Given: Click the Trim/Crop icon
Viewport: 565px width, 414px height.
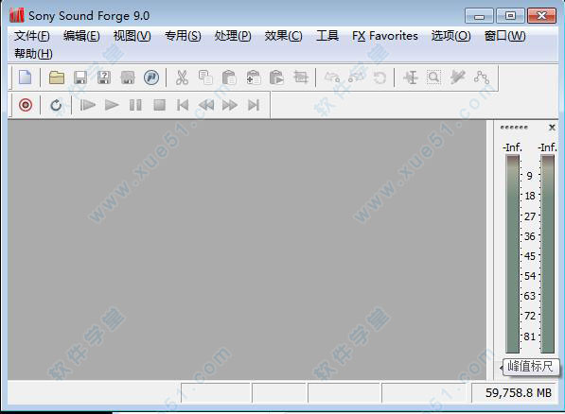Looking at the screenshot, I should point(301,78).
